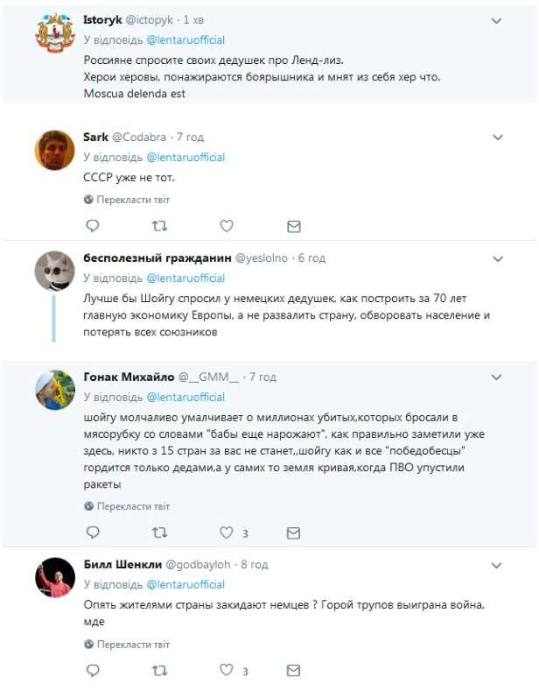Open @lentaruofficial link in Istoryk's reply
The image size is (539, 698).
pyautogui.click(x=185, y=39)
